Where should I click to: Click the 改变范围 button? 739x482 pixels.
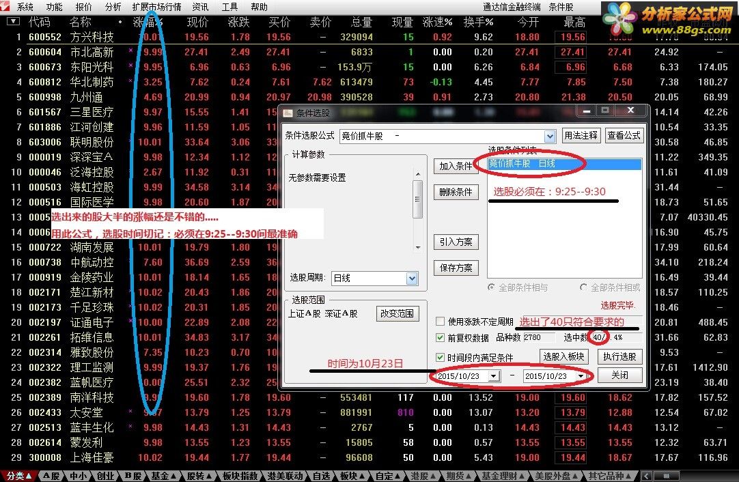(398, 313)
